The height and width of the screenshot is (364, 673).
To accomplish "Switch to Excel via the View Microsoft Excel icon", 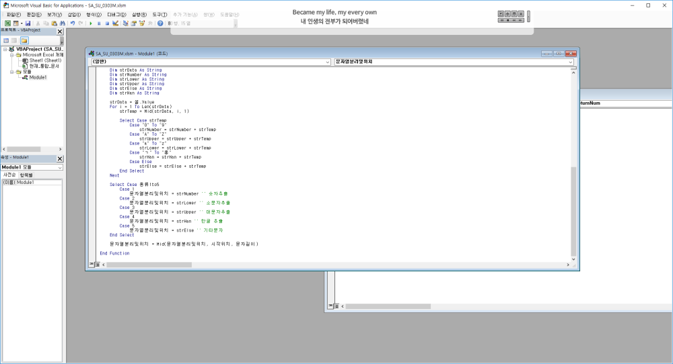I will [7, 23].
